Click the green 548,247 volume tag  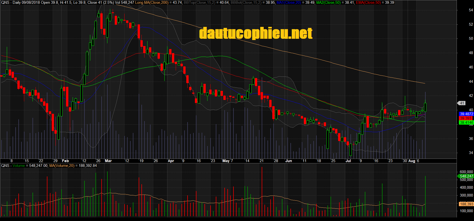pos(466,176)
